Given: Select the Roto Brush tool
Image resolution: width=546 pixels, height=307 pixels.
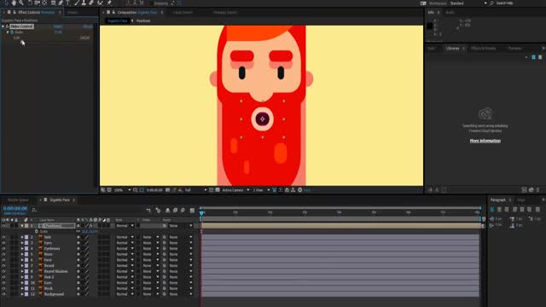Looking at the screenshot, I should click(101, 3).
